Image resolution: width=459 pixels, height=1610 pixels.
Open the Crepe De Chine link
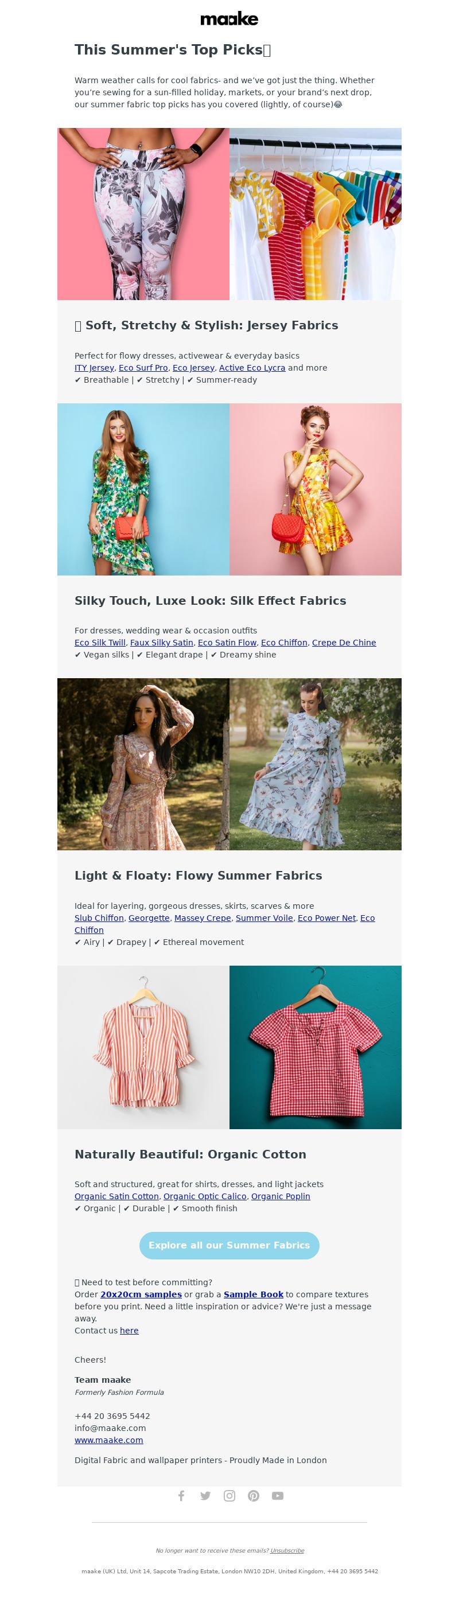pyautogui.click(x=344, y=643)
